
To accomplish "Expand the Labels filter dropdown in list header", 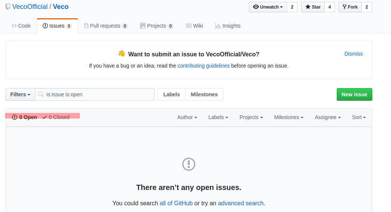I will [x=218, y=117].
